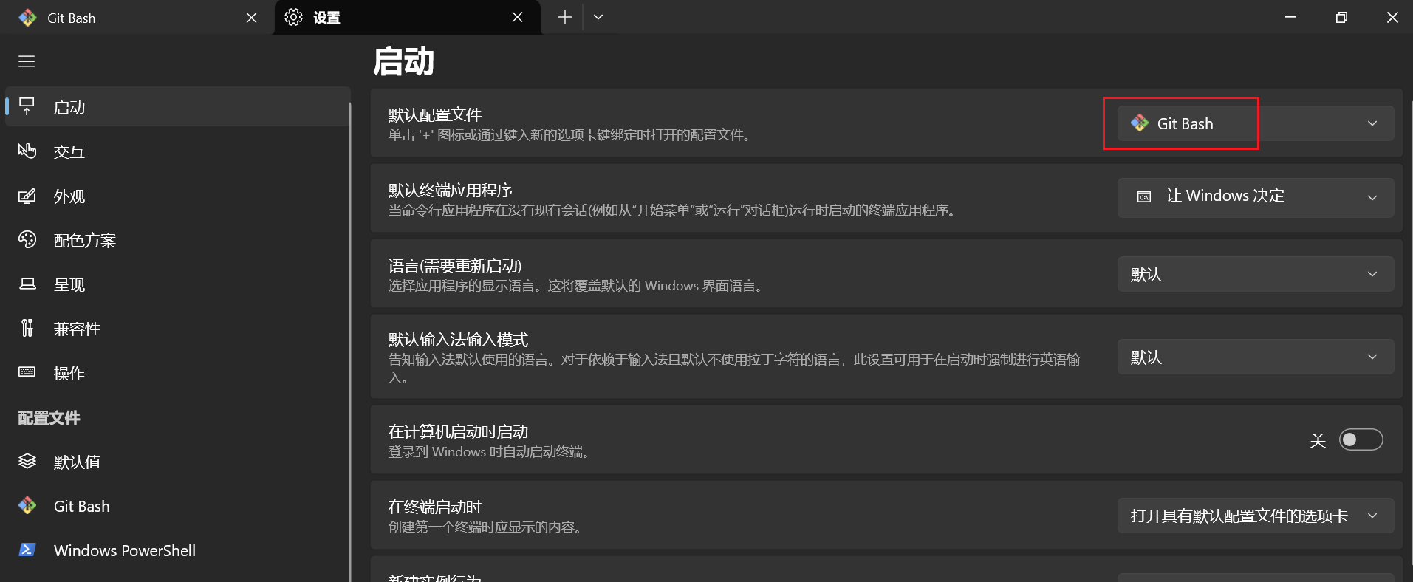This screenshot has width=1413, height=582.
Task: Open the 配色方案 settings page
Action: pos(177,240)
